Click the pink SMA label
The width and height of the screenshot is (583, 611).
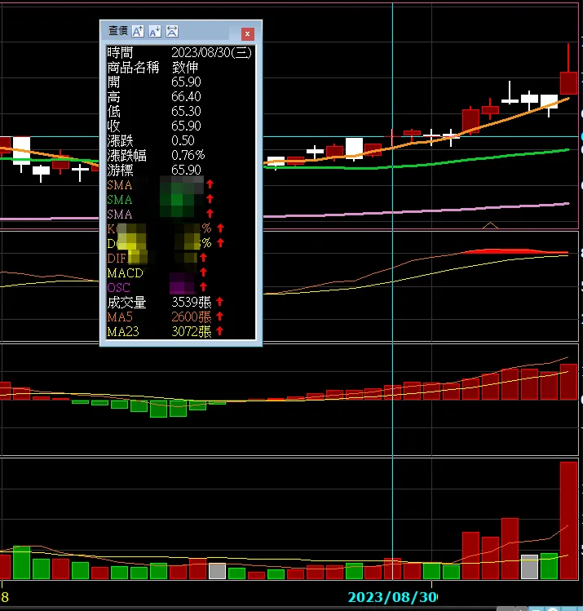(120, 215)
